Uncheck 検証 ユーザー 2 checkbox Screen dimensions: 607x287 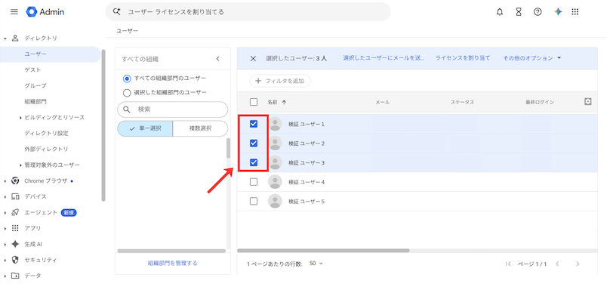(x=254, y=143)
